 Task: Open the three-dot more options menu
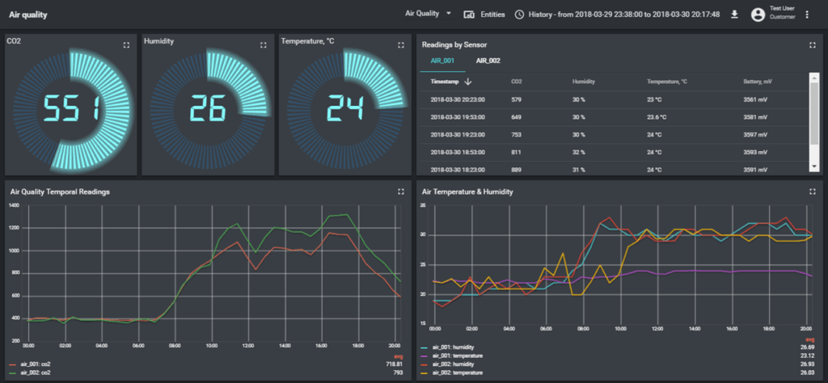pyautogui.click(x=806, y=15)
